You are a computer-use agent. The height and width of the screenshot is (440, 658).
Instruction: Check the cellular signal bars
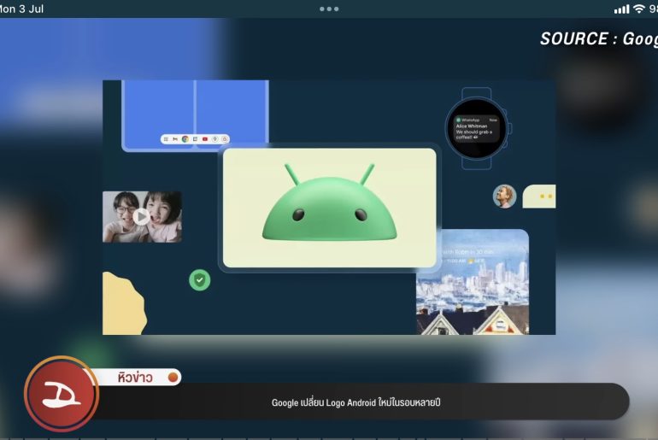tap(622, 9)
